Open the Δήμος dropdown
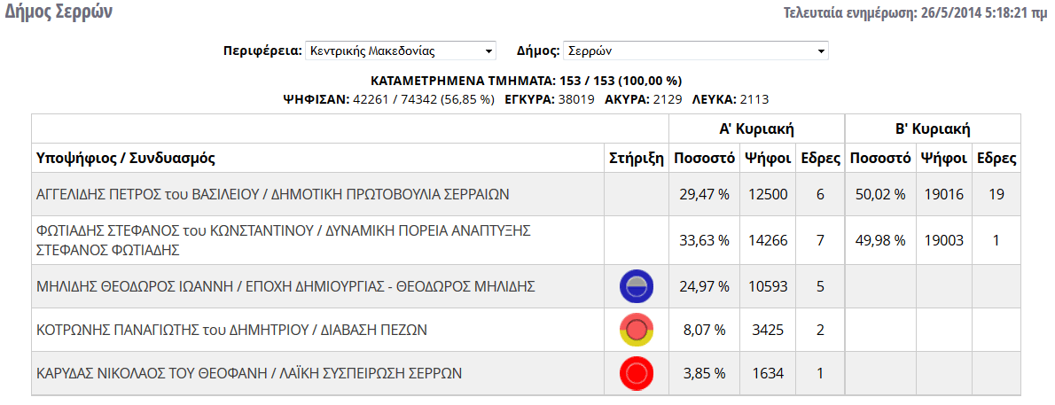 tap(695, 51)
